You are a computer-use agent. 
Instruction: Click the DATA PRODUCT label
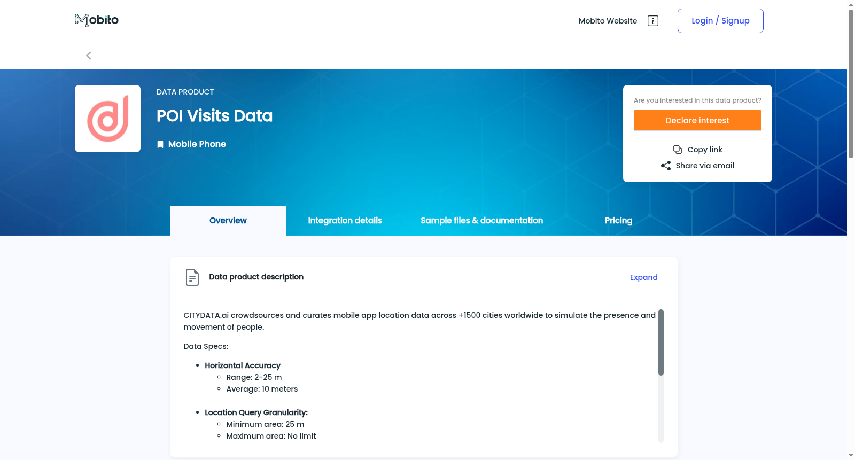tap(185, 92)
